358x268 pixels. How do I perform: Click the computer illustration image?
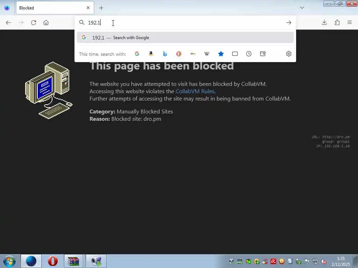pos(49,90)
